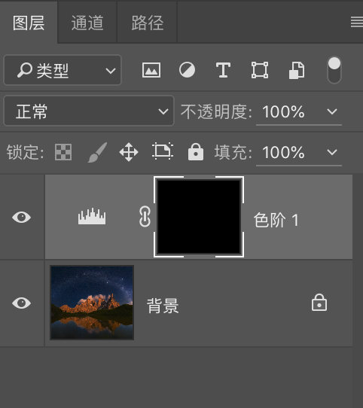The image size is (363, 408).
Task: Lock position move-arrows icon
Action: tap(129, 152)
